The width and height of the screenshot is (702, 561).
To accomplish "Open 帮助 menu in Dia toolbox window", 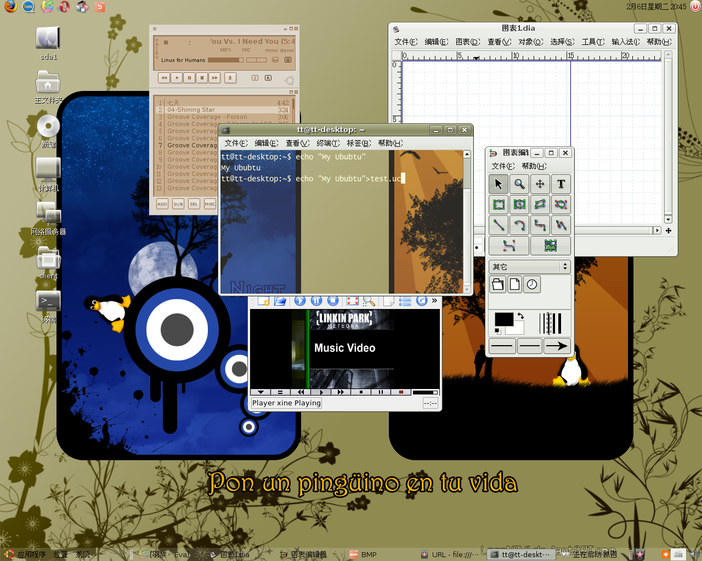I will click(x=534, y=166).
